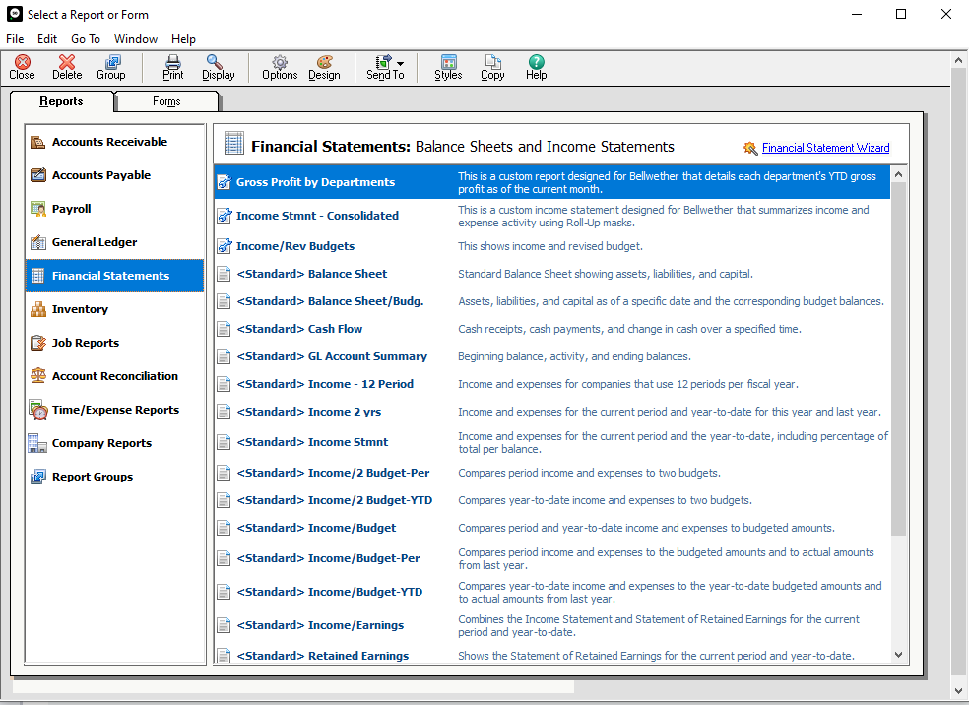Select Income Stmnt - Consolidated report
The width and height of the screenshot is (969, 705).
point(317,216)
